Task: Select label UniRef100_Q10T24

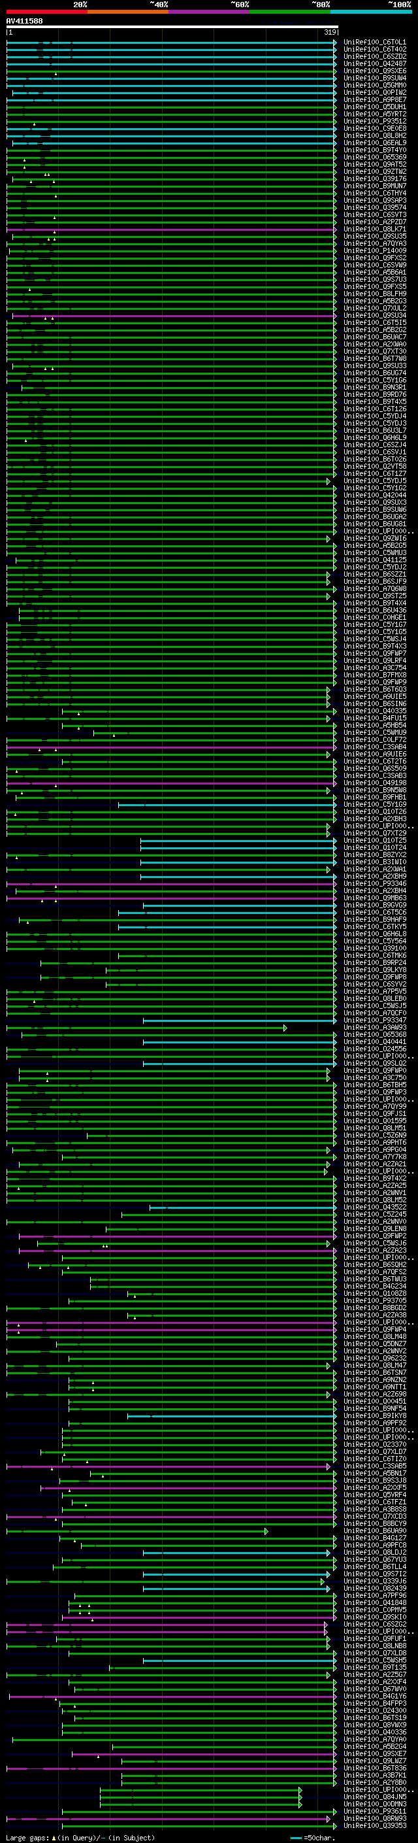Action: click(x=375, y=848)
